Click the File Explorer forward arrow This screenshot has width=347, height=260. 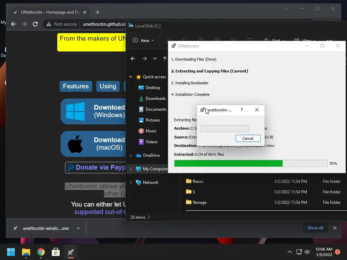(x=144, y=59)
